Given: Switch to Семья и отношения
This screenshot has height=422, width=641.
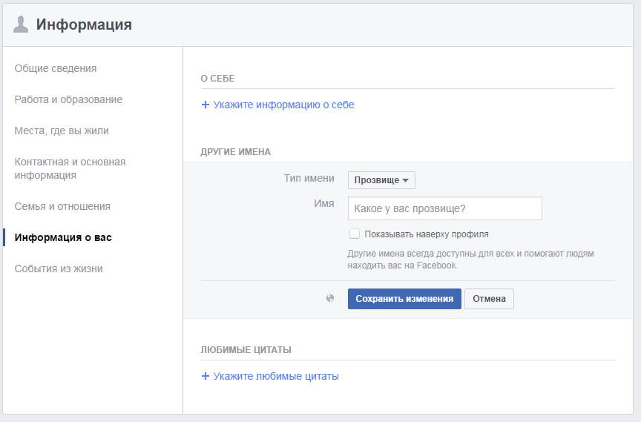Looking at the screenshot, I should 62,206.
